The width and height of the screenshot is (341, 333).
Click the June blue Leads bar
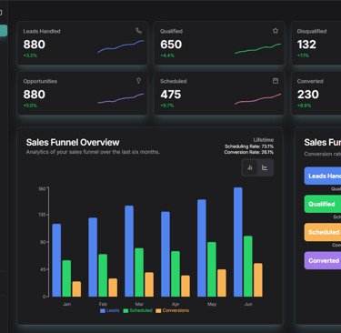click(238, 242)
